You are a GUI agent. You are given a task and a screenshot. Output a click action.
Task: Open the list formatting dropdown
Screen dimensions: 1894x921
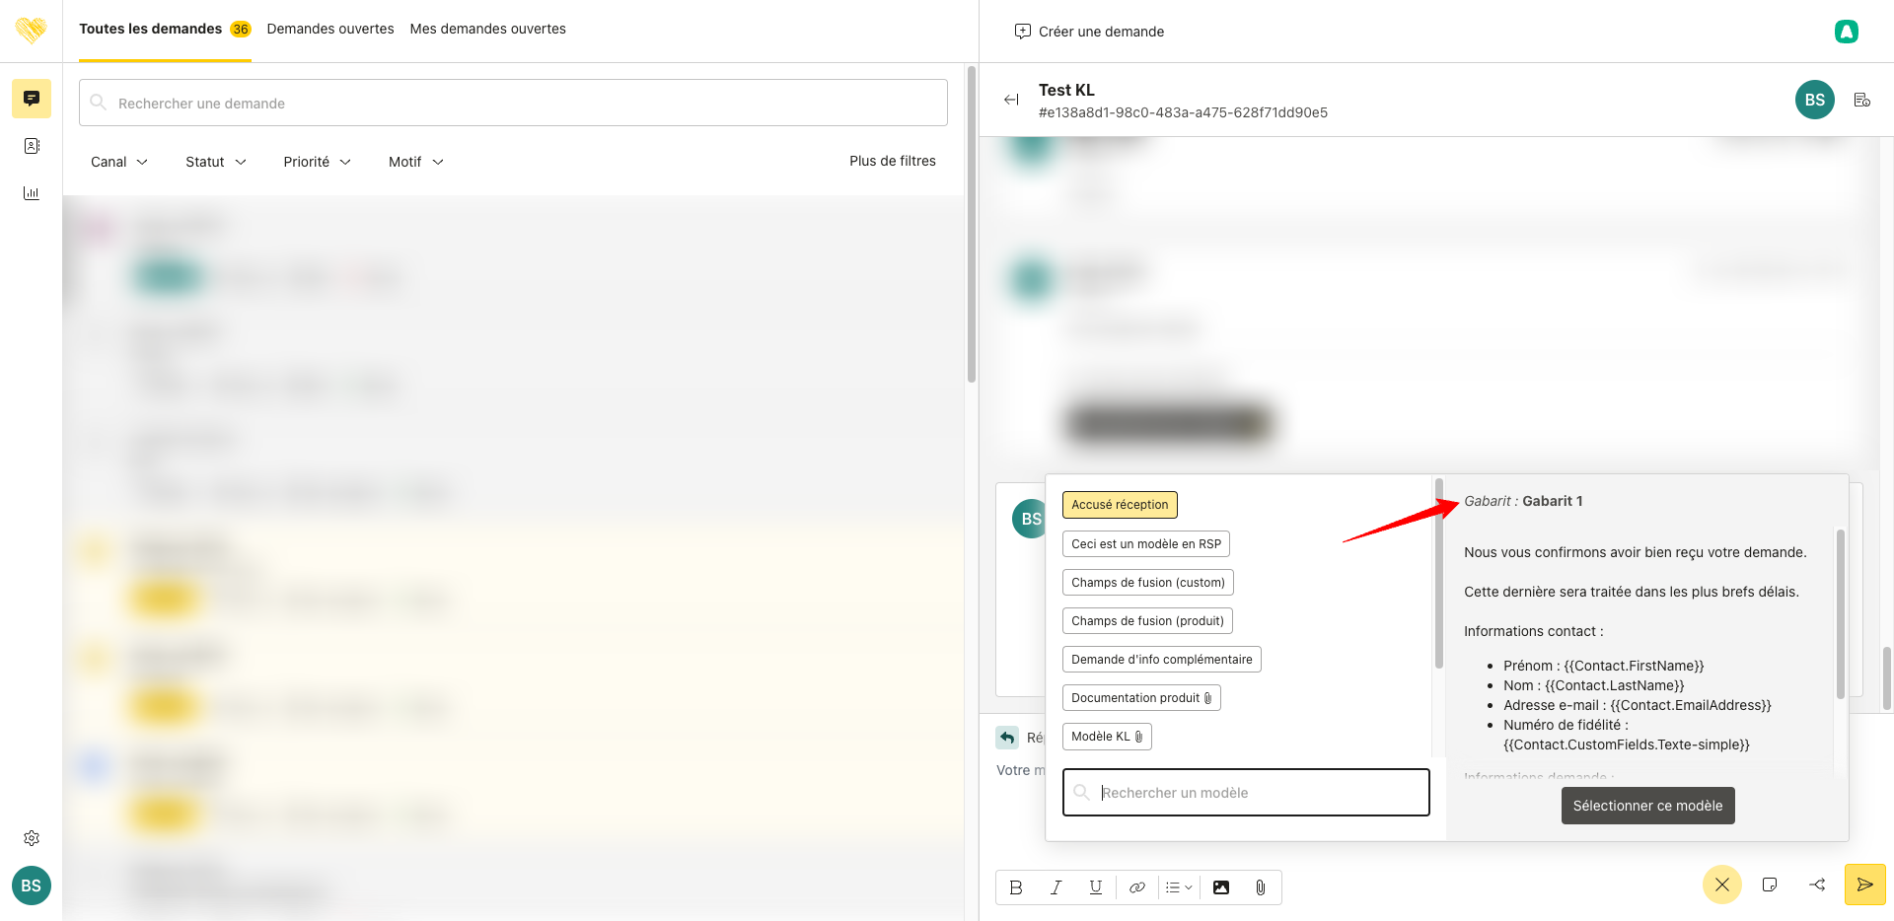(x=1179, y=887)
